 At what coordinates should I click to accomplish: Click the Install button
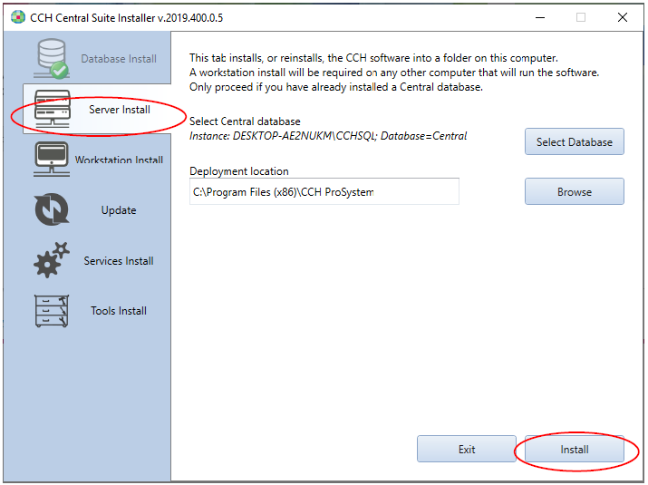click(574, 449)
